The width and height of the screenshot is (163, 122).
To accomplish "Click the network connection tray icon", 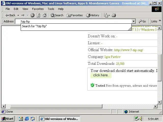I will [x=137, y=119].
